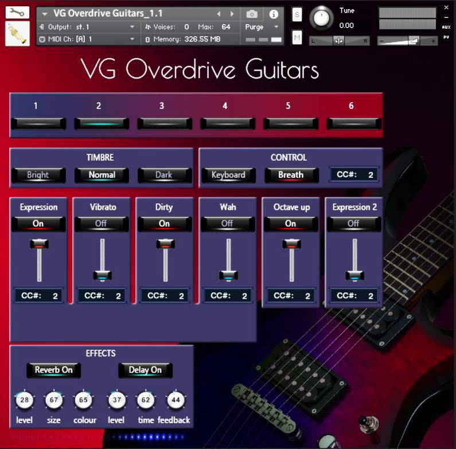Screen dimensions: 456x449
Task: Choose the Normal timbre
Action: pyautogui.click(x=102, y=175)
